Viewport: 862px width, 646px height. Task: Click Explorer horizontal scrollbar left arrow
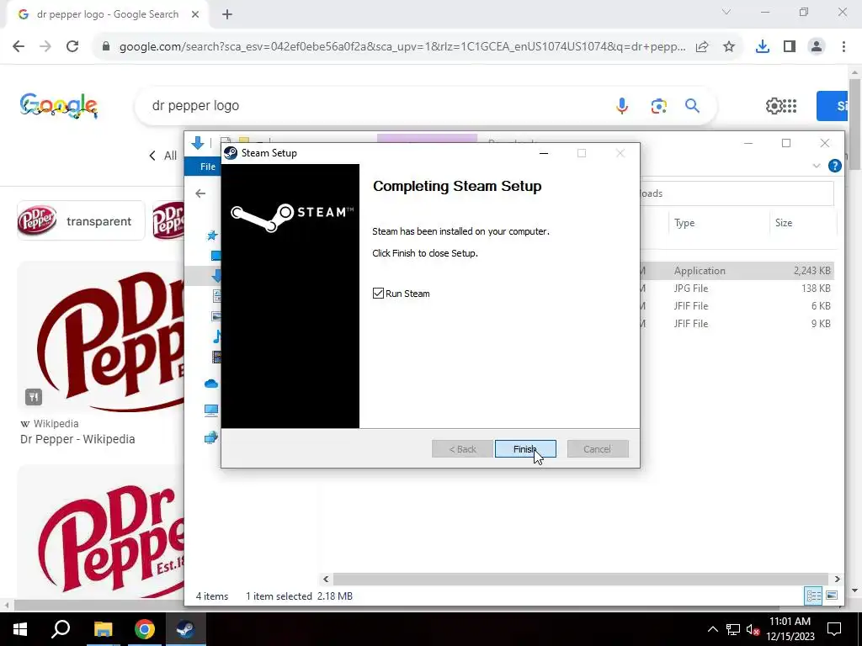click(x=326, y=579)
